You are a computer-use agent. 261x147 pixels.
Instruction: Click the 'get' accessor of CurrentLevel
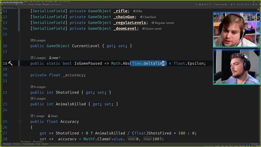110,46
